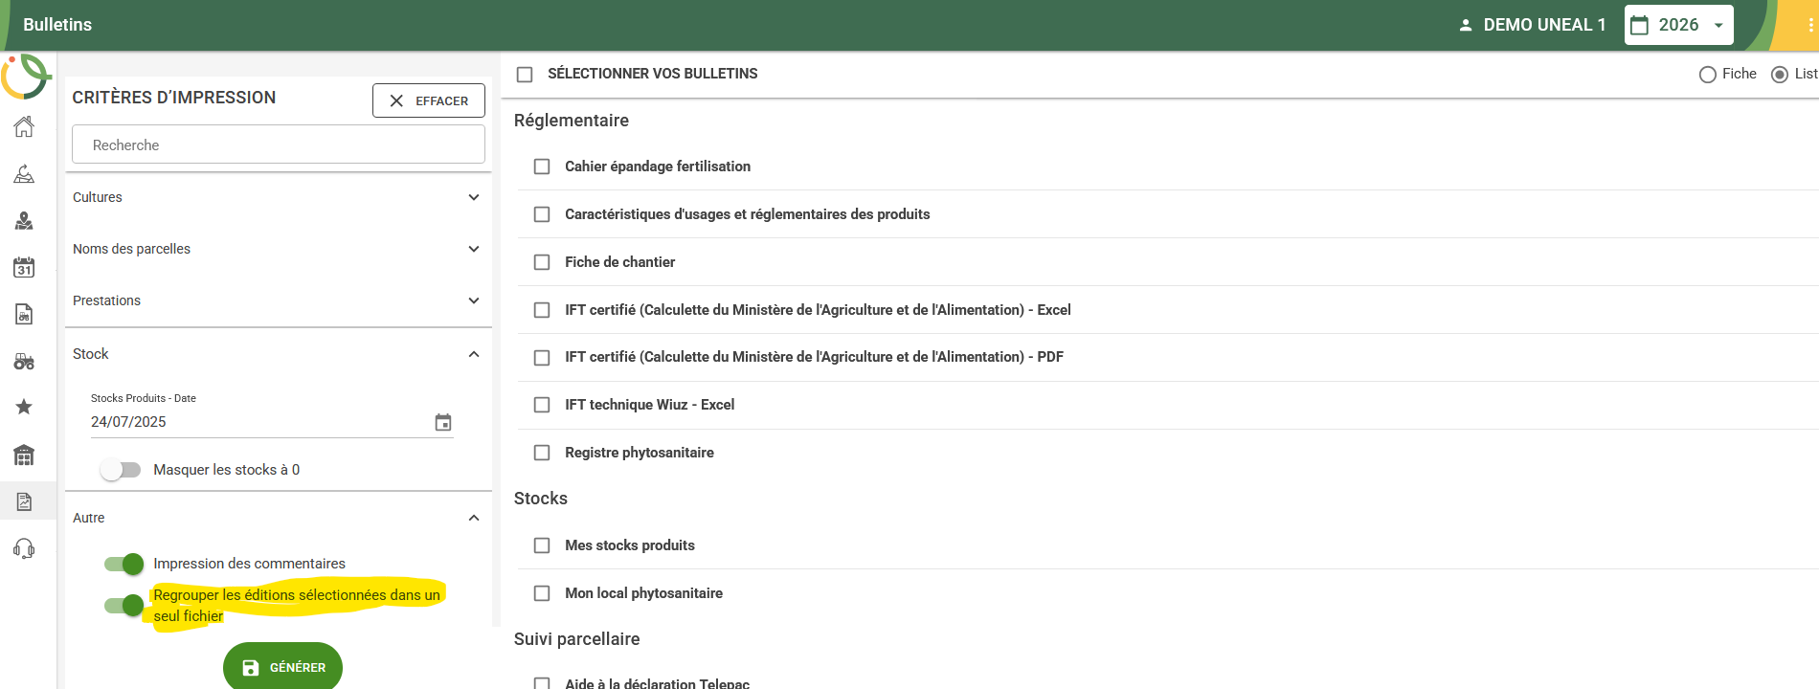This screenshot has width=1819, height=689.
Task: Open the warehouse stock sidebar icon
Action: pyautogui.click(x=24, y=455)
